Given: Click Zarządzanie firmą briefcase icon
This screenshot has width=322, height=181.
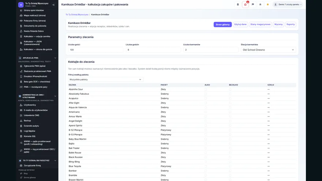Looking at the screenshot, I should coord(21,166).
